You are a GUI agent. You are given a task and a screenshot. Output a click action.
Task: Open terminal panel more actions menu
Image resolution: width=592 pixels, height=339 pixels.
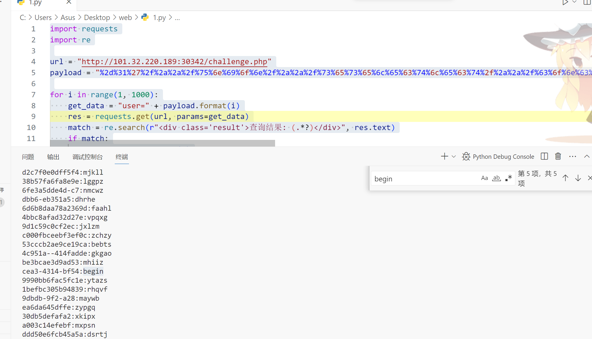coord(573,156)
